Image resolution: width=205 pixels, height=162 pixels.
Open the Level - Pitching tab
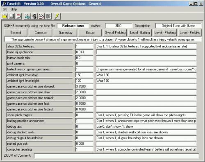tap(165, 33)
